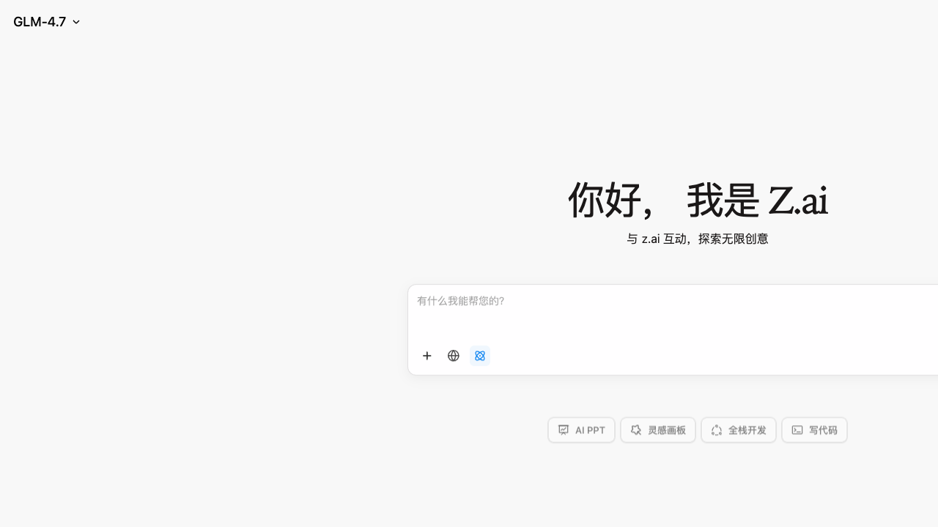The width and height of the screenshot is (938, 527).
Task: Open the 全栈开发 shortcut
Action: click(739, 430)
